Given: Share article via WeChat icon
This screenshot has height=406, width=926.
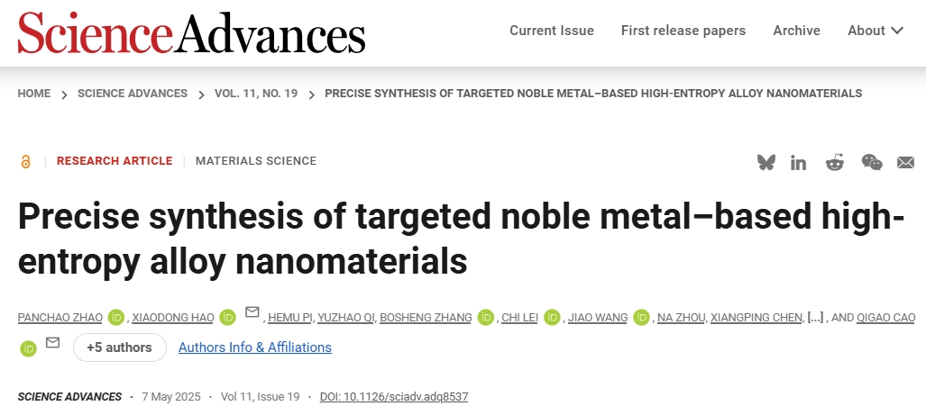Looking at the screenshot, I should click(872, 162).
